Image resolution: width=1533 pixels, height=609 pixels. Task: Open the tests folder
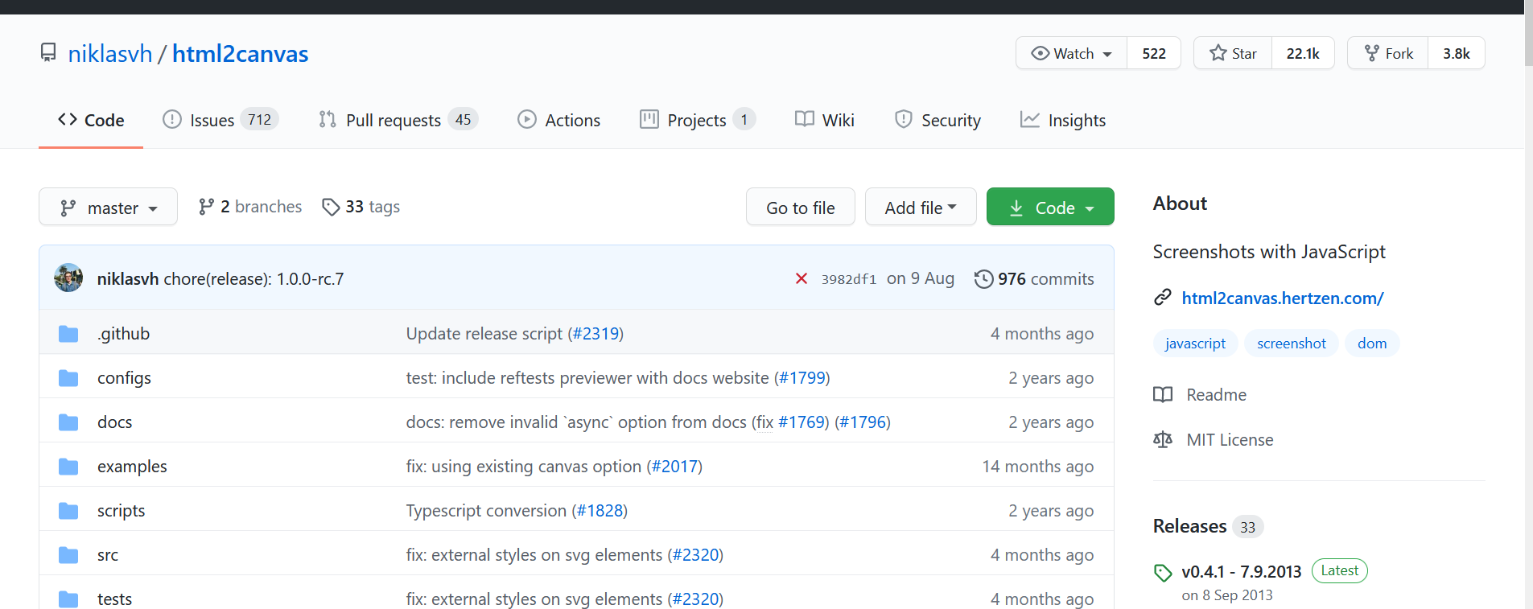tap(114, 599)
